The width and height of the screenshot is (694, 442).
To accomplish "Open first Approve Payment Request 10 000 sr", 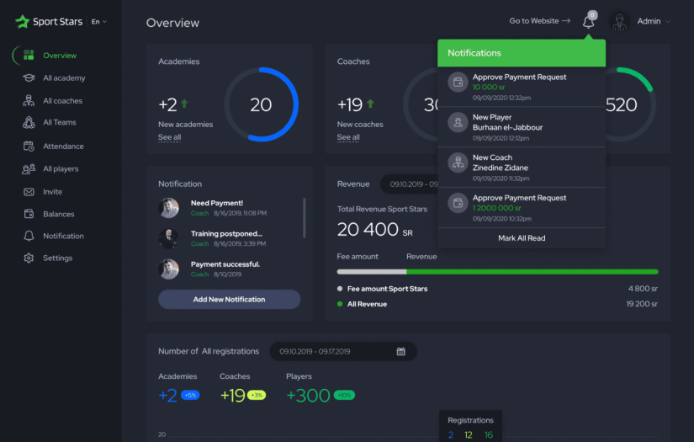I will 522,87.
